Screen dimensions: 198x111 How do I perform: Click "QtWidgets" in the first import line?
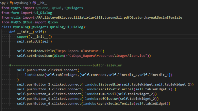point(74,8)
